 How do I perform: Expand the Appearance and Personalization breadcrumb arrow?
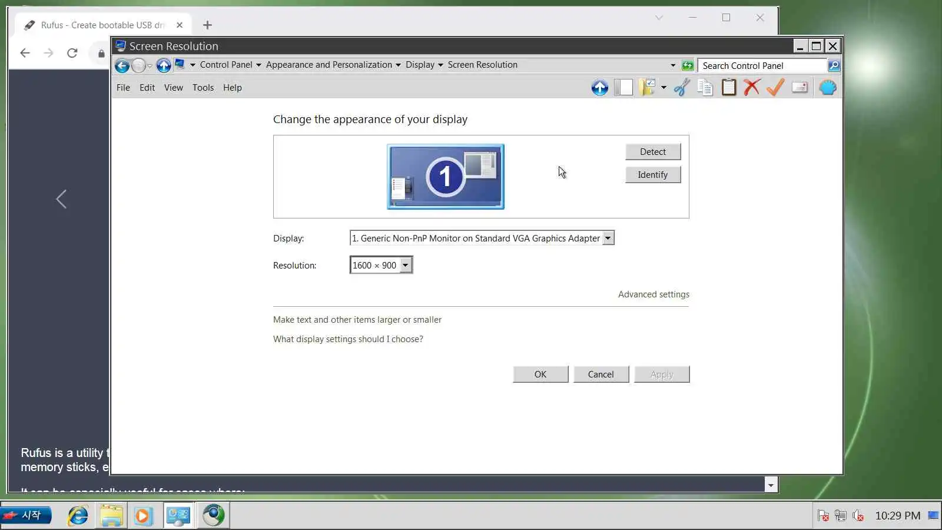coord(398,65)
